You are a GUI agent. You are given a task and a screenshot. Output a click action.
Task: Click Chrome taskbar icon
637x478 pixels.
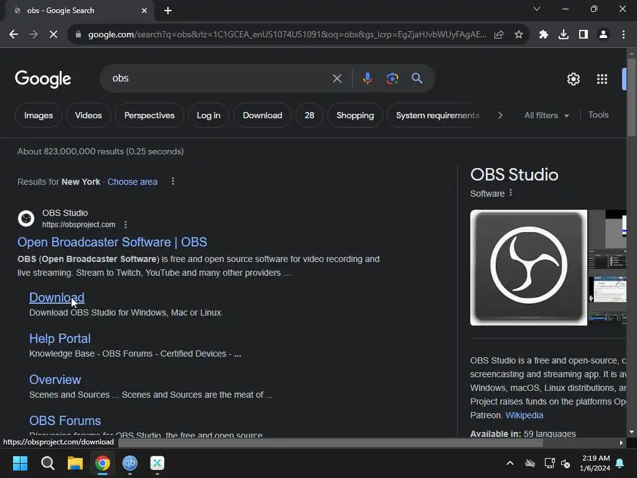click(103, 463)
